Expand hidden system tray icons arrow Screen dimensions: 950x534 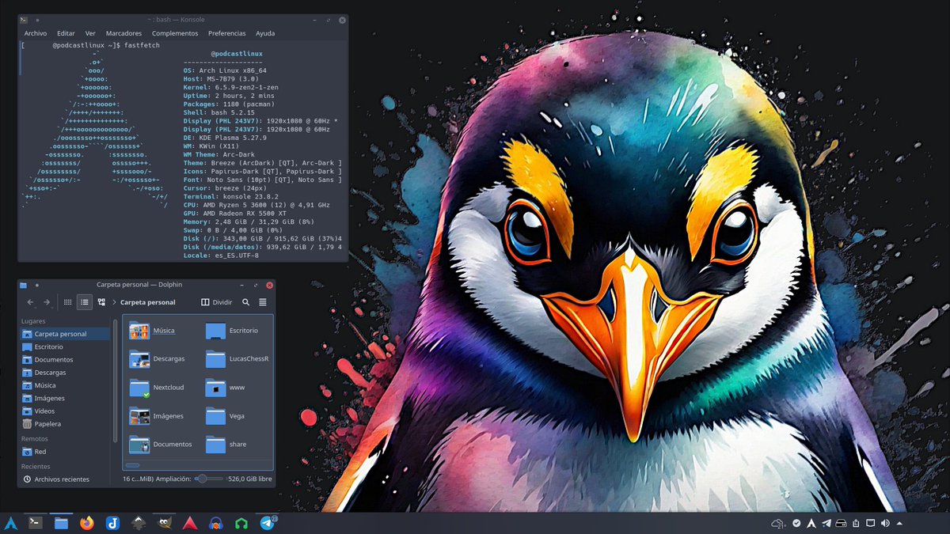899,523
